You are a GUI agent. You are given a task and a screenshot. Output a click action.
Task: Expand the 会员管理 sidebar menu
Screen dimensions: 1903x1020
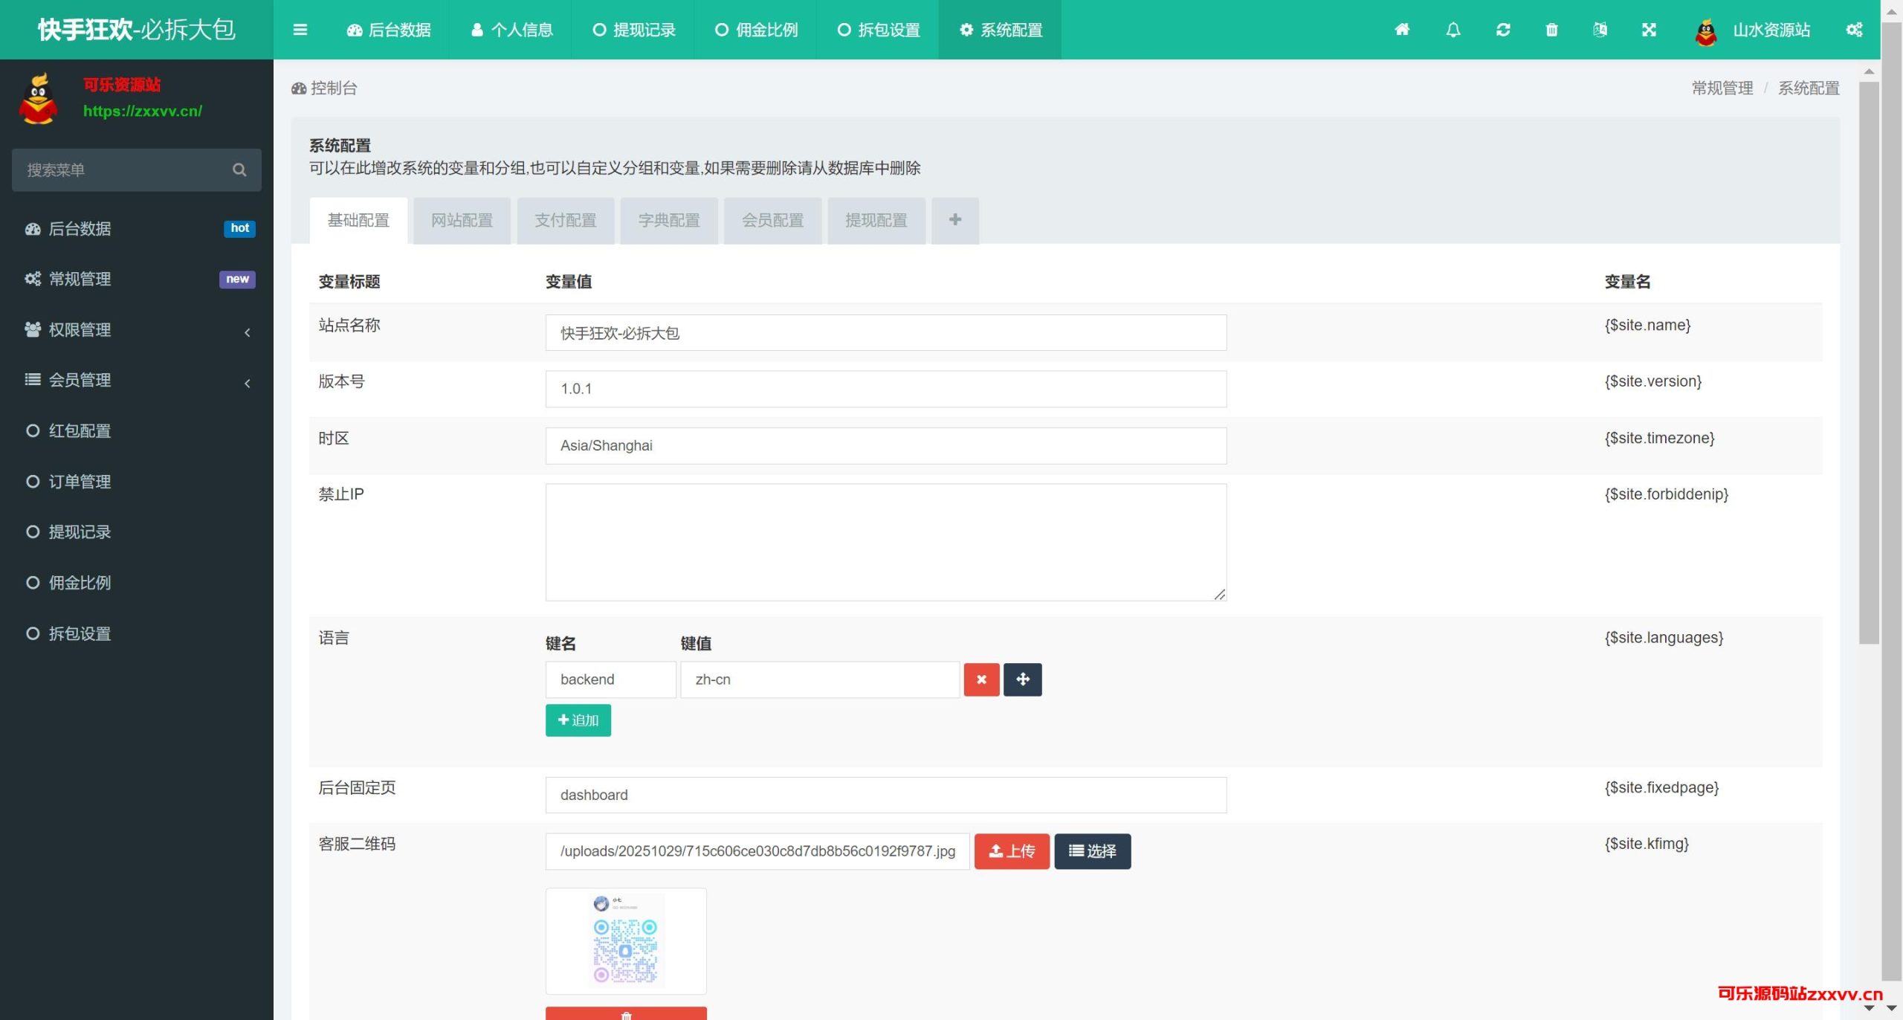tap(137, 380)
